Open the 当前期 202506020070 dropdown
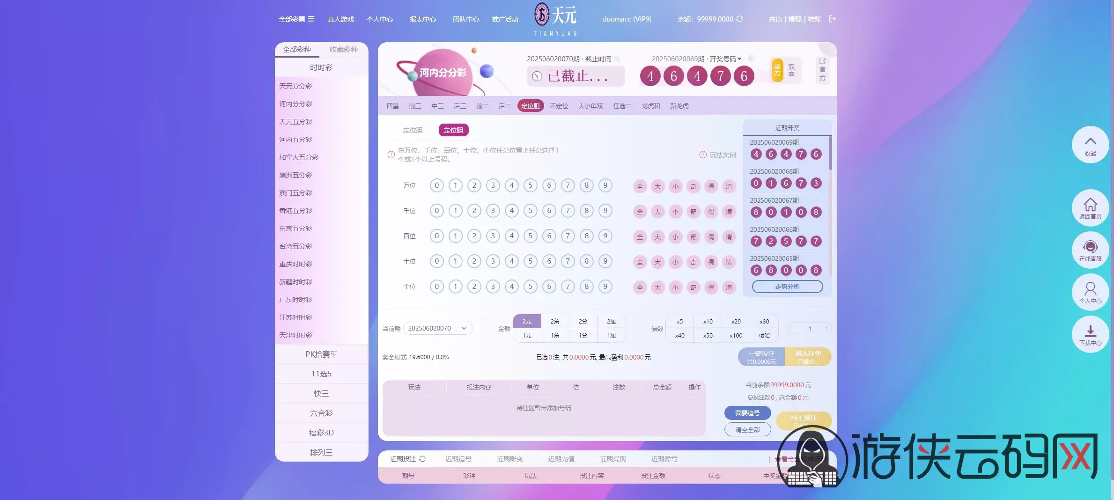 [437, 328]
